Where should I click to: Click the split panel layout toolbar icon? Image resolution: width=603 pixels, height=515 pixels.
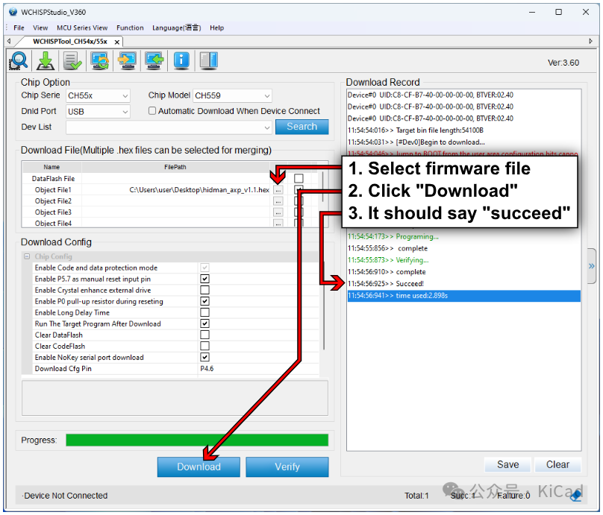point(208,60)
